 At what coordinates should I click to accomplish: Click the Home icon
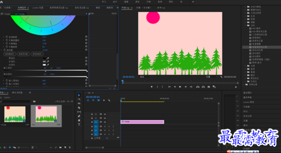click(2, 2)
